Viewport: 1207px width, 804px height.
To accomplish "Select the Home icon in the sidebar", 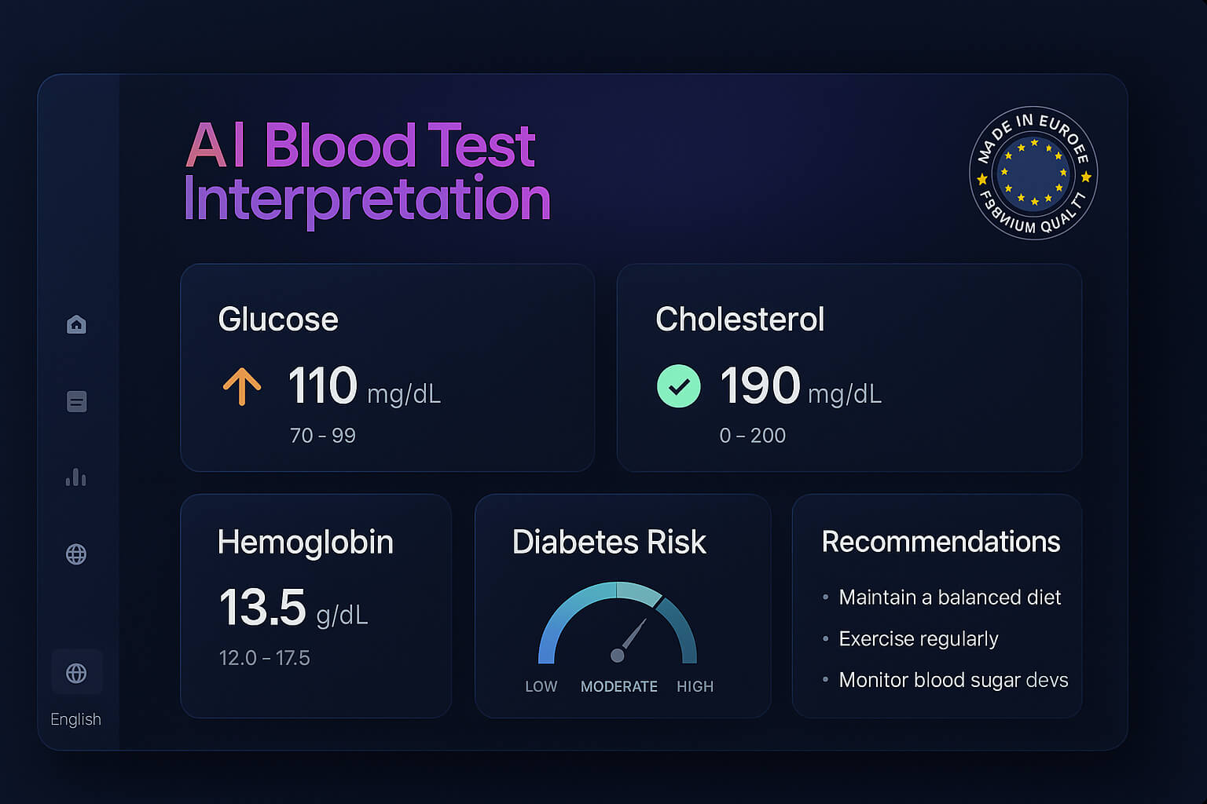I will click(x=76, y=324).
